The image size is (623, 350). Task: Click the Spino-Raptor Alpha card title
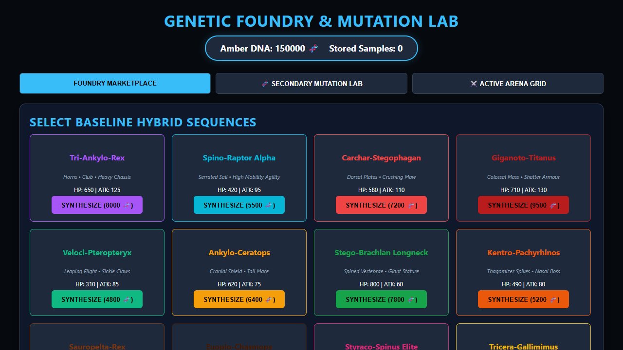[239, 158]
